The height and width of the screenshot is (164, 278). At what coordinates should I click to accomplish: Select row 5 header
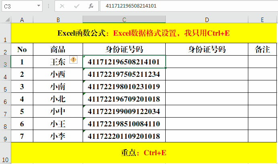click(x=5, y=86)
